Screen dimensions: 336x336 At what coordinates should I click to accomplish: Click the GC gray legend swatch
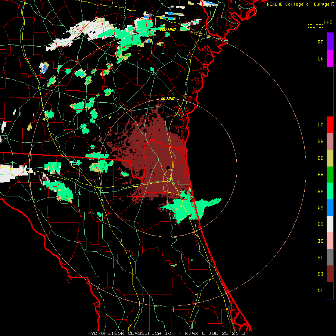click(x=330, y=257)
